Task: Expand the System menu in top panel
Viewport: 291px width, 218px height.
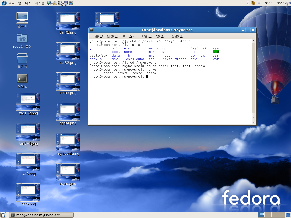Action: point(40,3)
